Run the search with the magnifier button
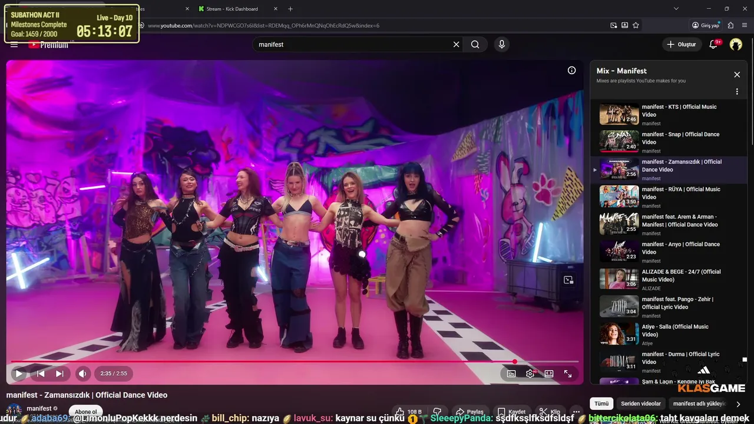 pos(475,44)
